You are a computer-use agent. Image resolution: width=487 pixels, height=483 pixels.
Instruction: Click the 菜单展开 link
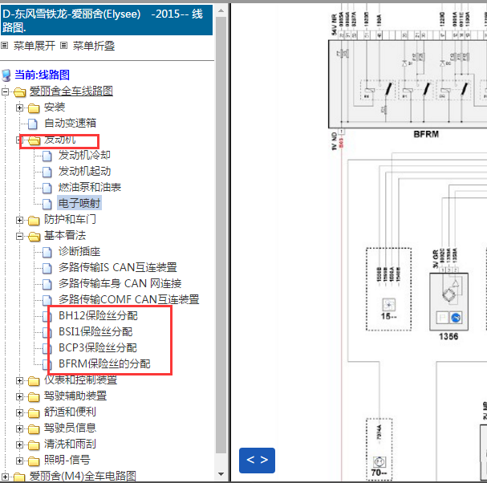34,46
